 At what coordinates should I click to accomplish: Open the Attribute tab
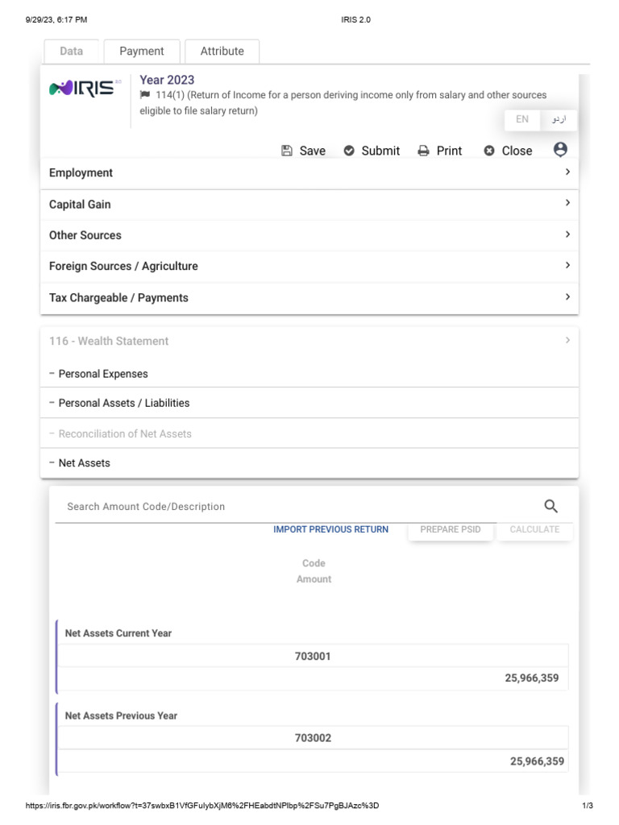pos(222,51)
